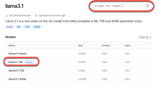Click the 243GB size value
Viewport: 157px width, 91px height.
tap(82, 79)
